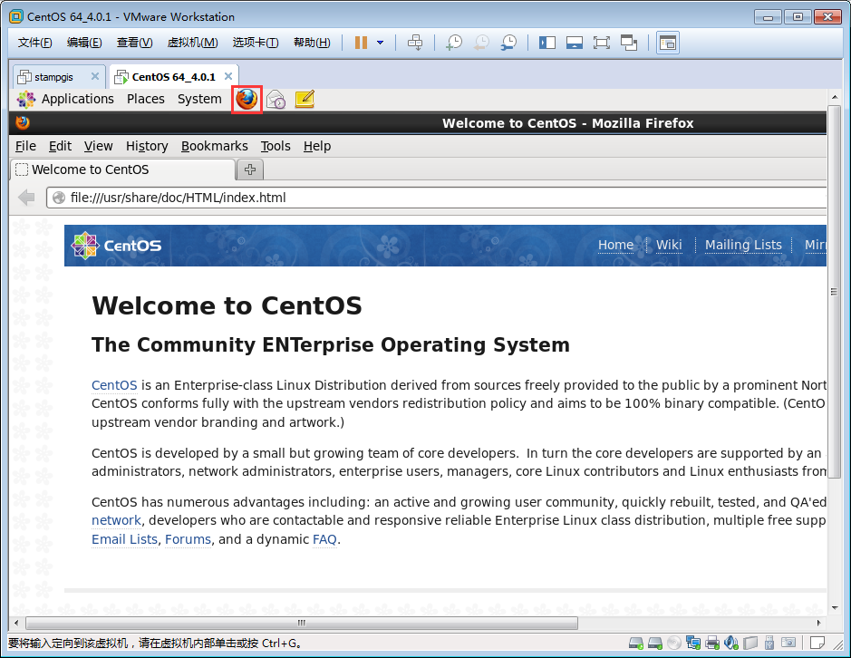The height and width of the screenshot is (658, 851).
Task: Open the Evolution mail launcher icon
Action: coord(276,100)
